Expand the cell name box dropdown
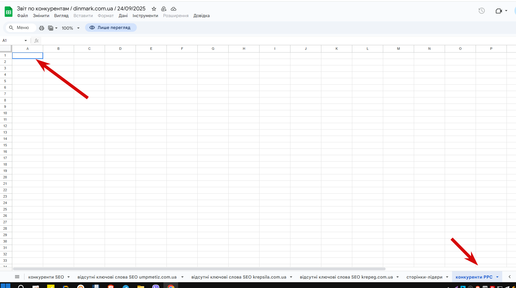516x288 pixels. tap(26, 41)
